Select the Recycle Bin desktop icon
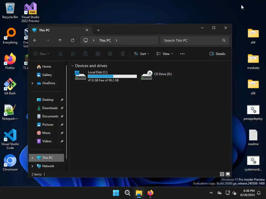Image resolution: width=266 pixels, height=199 pixels. tap(10, 10)
